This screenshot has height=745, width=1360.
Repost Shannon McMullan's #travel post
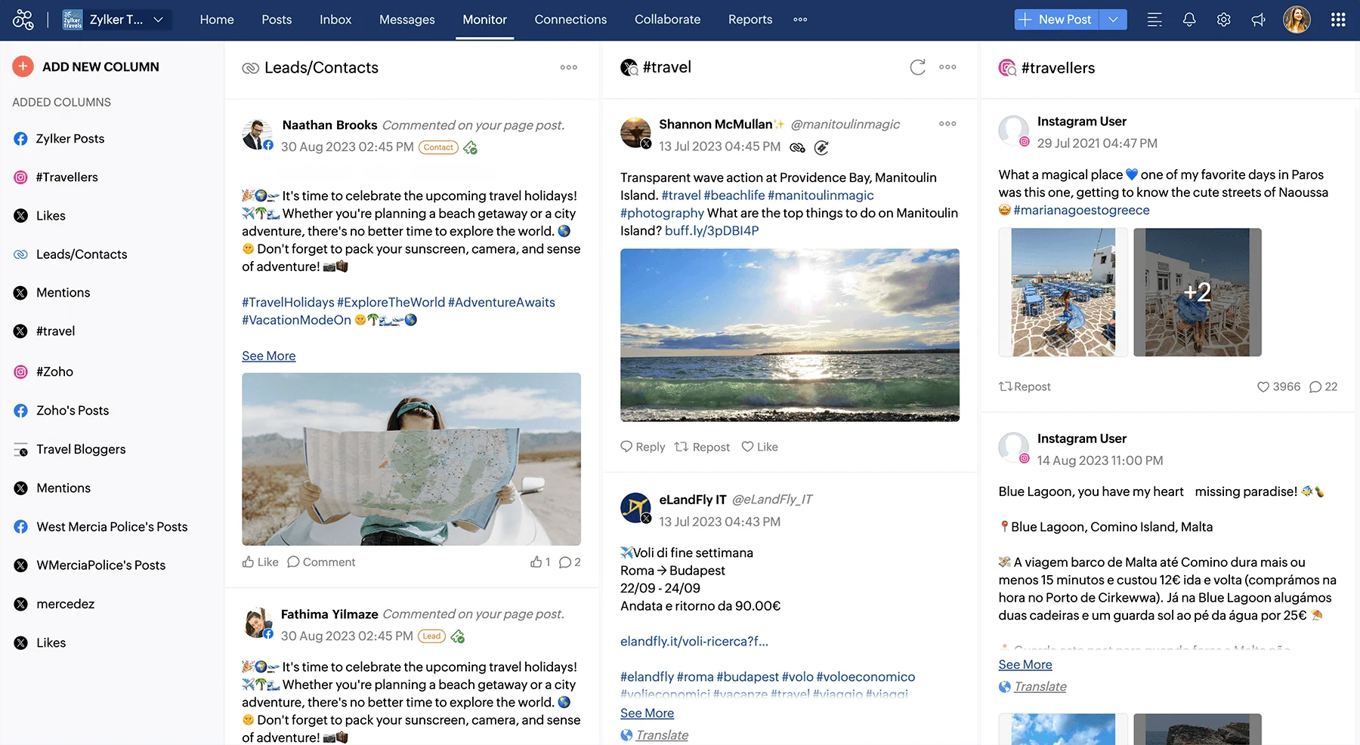(x=701, y=446)
